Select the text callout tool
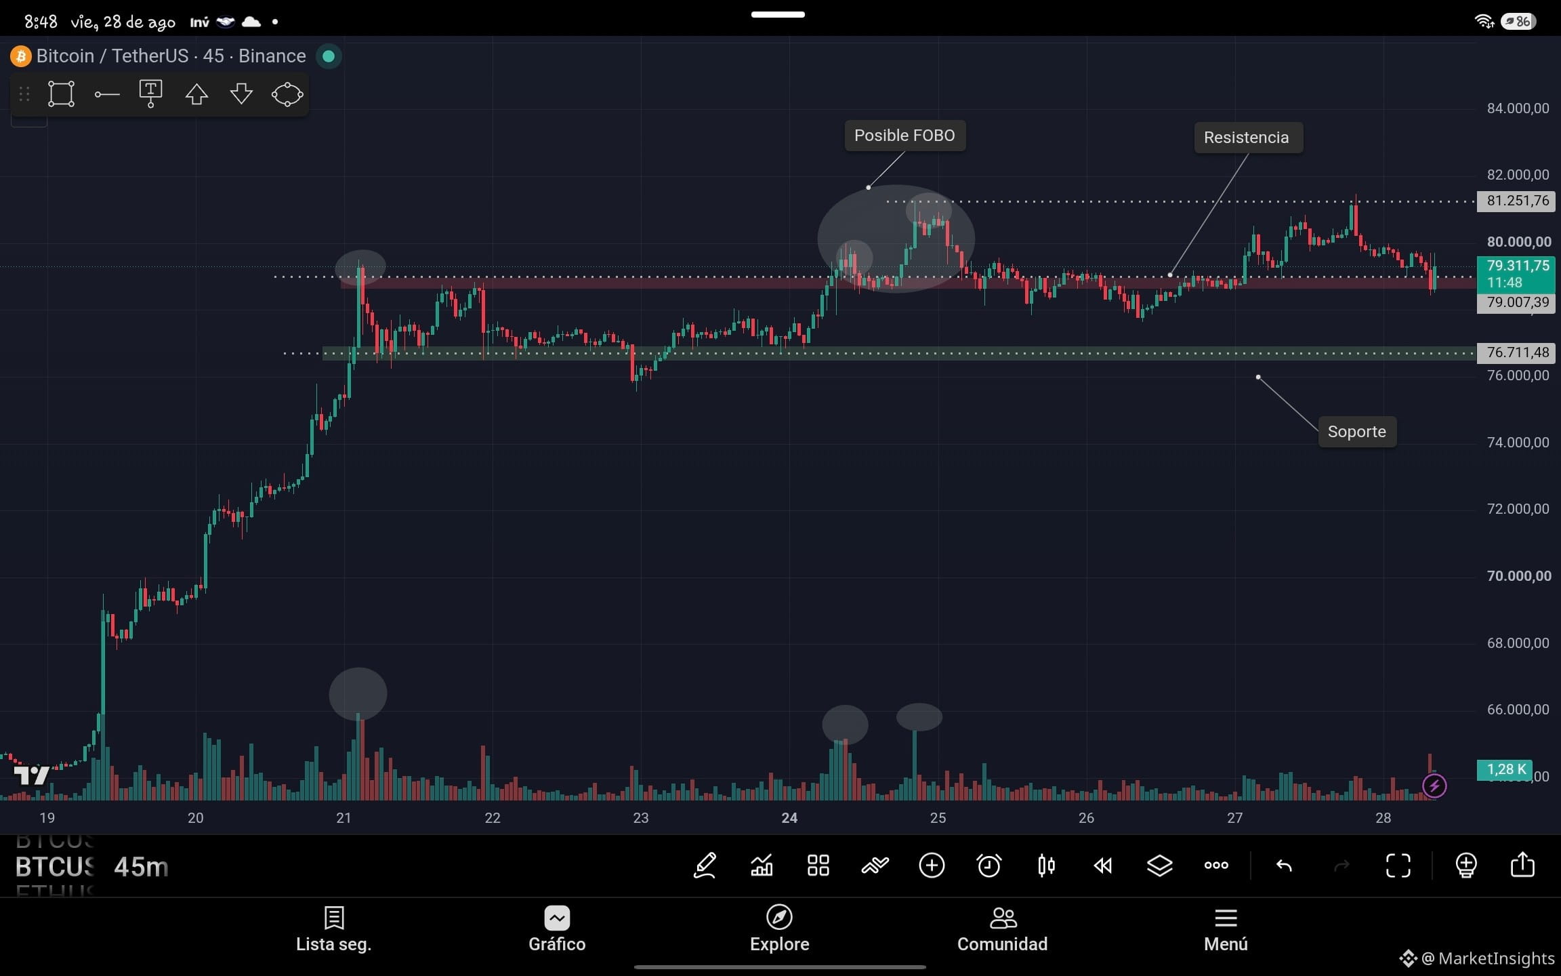Image resolution: width=1561 pixels, height=976 pixels. pyautogui.click(x=150, y=94)
